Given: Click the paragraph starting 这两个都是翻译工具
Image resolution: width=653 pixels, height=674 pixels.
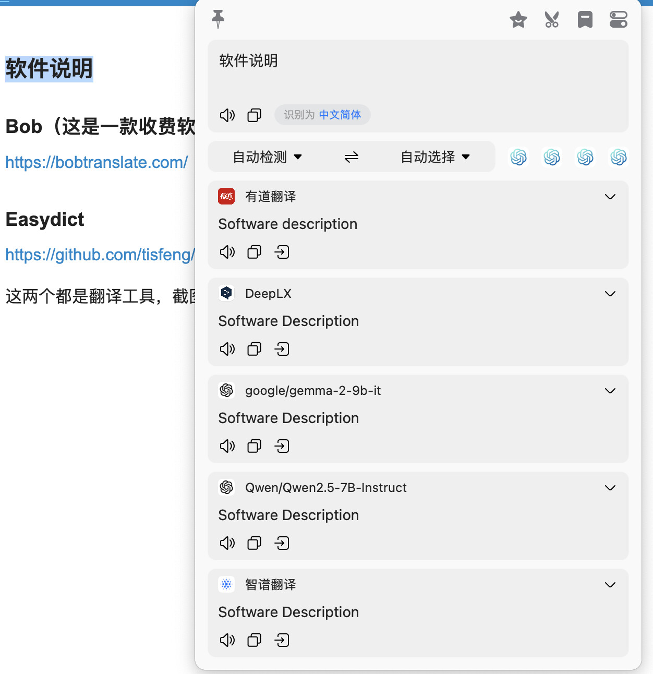Looking at the screenshot, I should click(x=100, y=296).
